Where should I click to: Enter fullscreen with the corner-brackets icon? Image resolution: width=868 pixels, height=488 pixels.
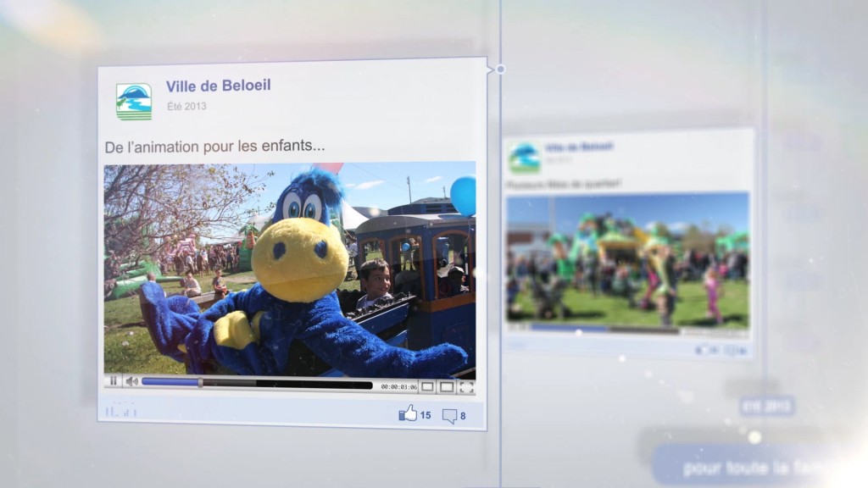[466, 387]
